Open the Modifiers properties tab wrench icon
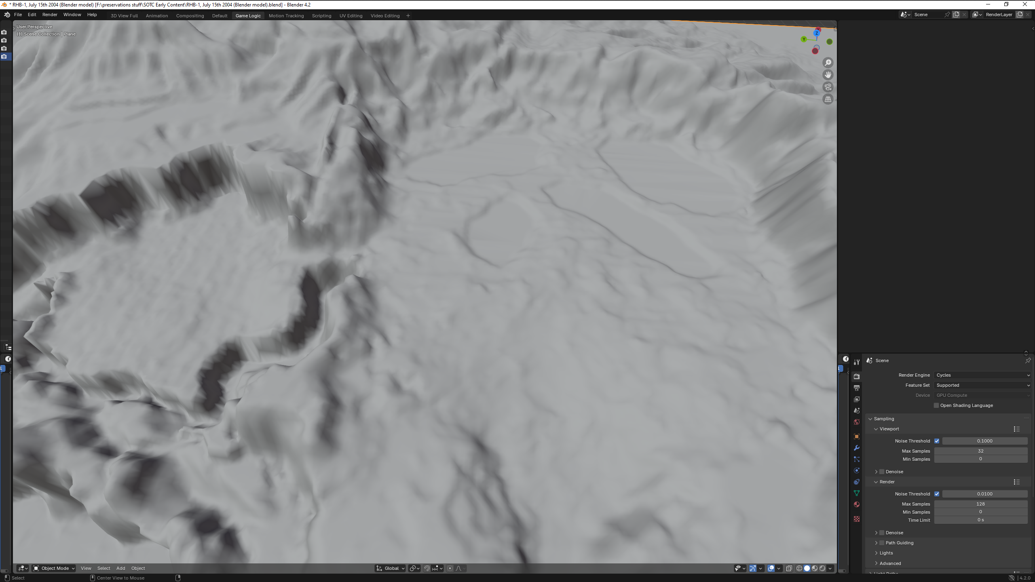 pyautogui.click(x=856, y=448)
